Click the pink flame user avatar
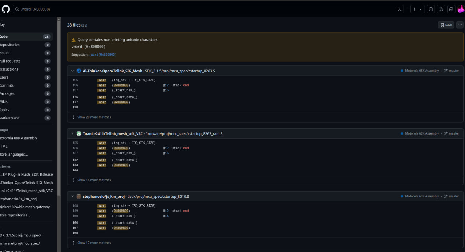The image size is (465, 252). click(461, 9)
